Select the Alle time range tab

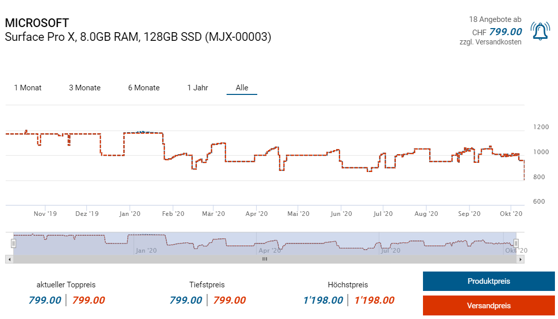242,88
